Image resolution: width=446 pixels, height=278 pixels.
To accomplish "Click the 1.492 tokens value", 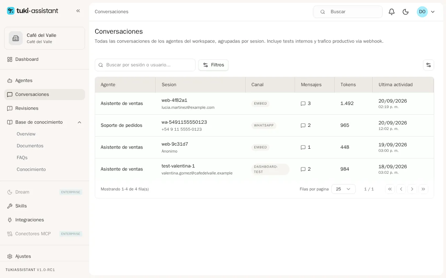I will point(347,104).
